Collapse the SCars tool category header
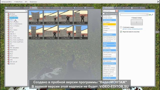Viewport: 160px width, 90px height. tap(109, 43)
